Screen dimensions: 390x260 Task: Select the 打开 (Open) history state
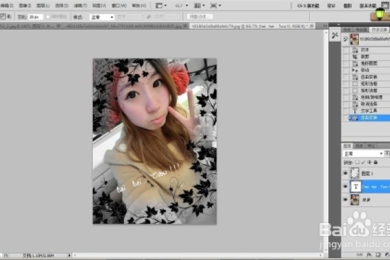click(362, 49)
